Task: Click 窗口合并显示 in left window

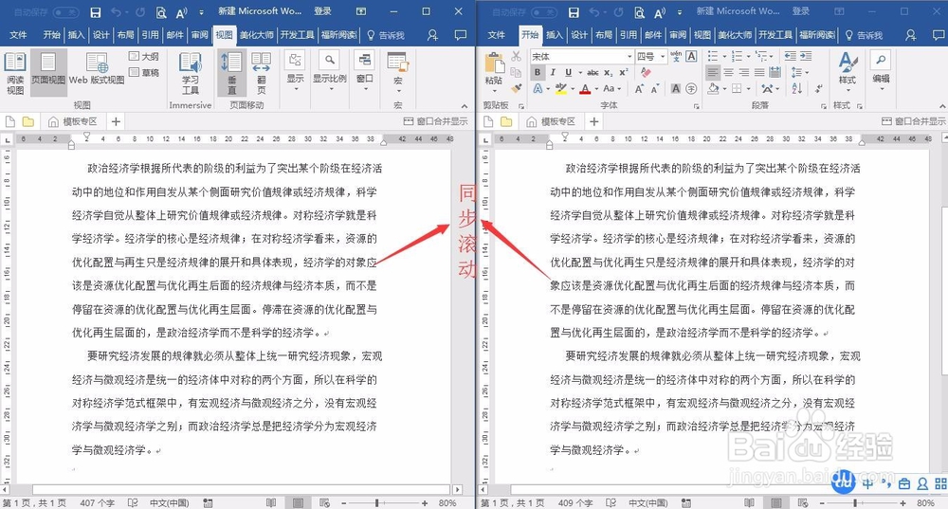Action: click(x=436, y=121)
